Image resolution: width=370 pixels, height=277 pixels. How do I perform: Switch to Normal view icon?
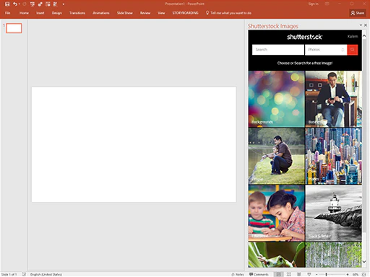point(278,274)
